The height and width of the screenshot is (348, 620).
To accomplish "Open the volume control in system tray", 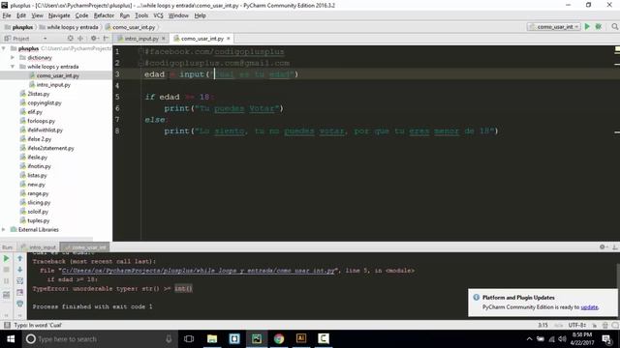I will coord(562,339).
